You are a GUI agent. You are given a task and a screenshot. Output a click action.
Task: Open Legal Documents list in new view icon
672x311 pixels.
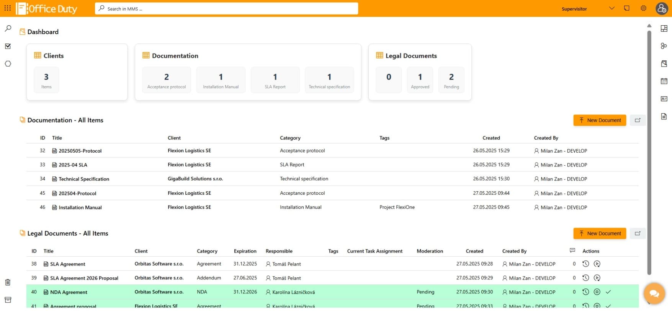pos(638,233)
